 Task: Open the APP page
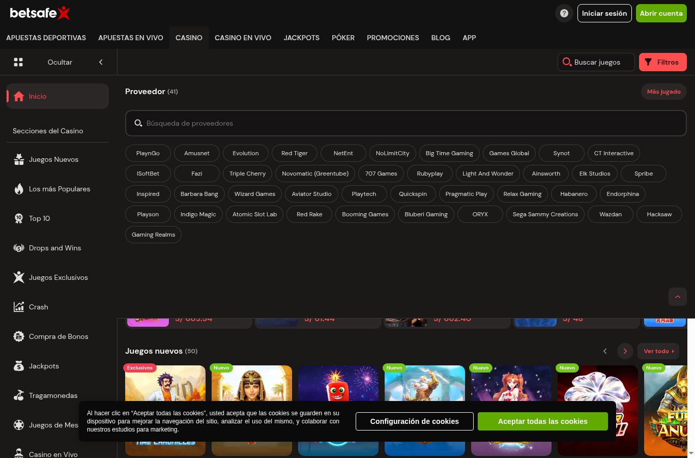coord(469,38)
